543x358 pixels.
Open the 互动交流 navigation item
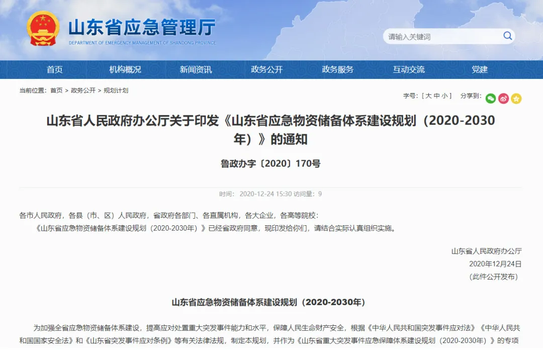(409, 69)
